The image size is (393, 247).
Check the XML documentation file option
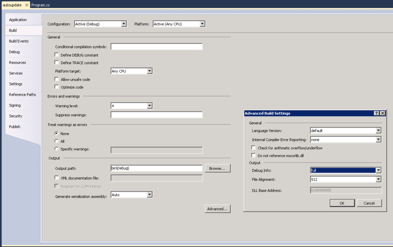pyautogui.click(x=57, y=178)
